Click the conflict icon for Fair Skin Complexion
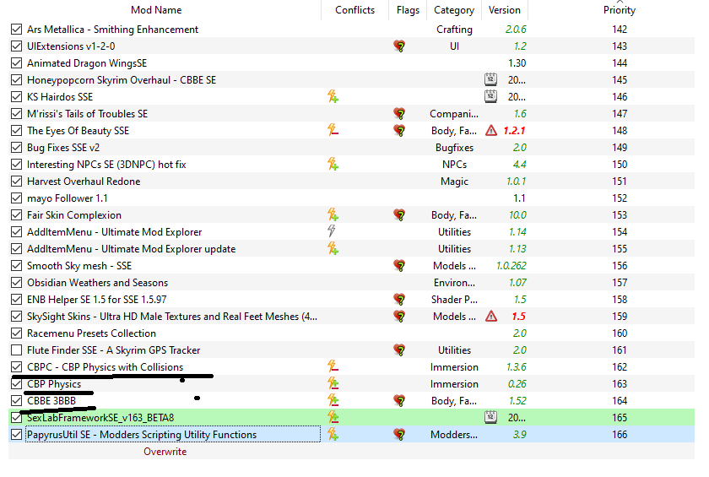This screenshot has height=477, width=709. [333, 214]
